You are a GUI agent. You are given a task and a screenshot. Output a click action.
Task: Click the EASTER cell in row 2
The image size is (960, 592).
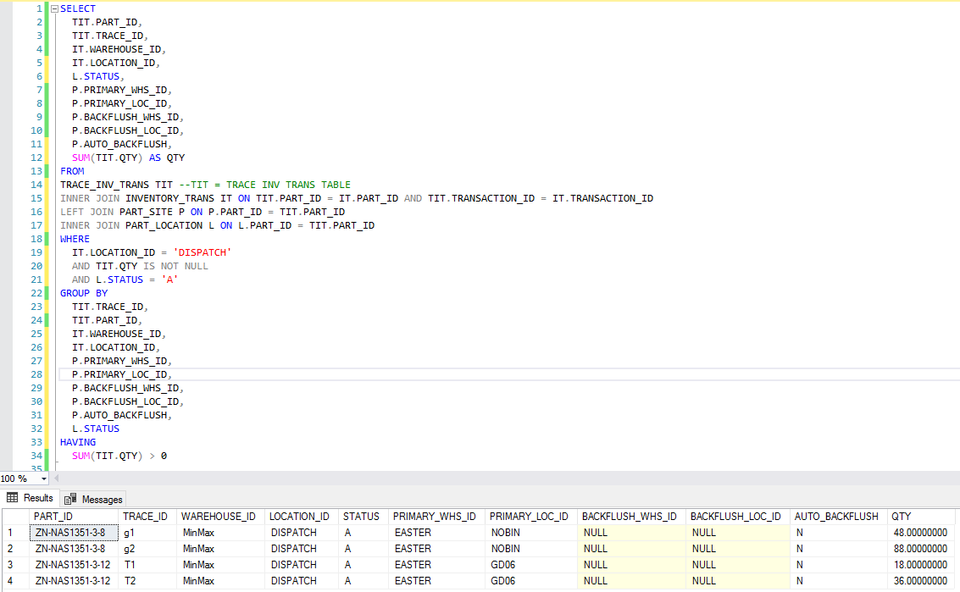pyautogui.click(x=436, y=549)
